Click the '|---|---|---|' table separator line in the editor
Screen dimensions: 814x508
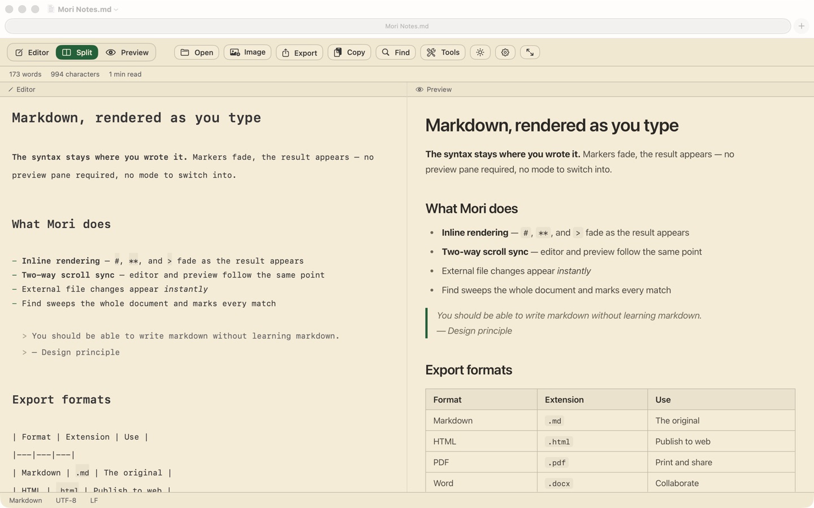coord(44,455)
